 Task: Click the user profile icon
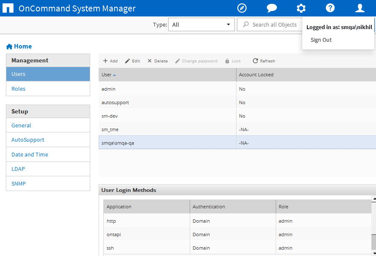360,8
